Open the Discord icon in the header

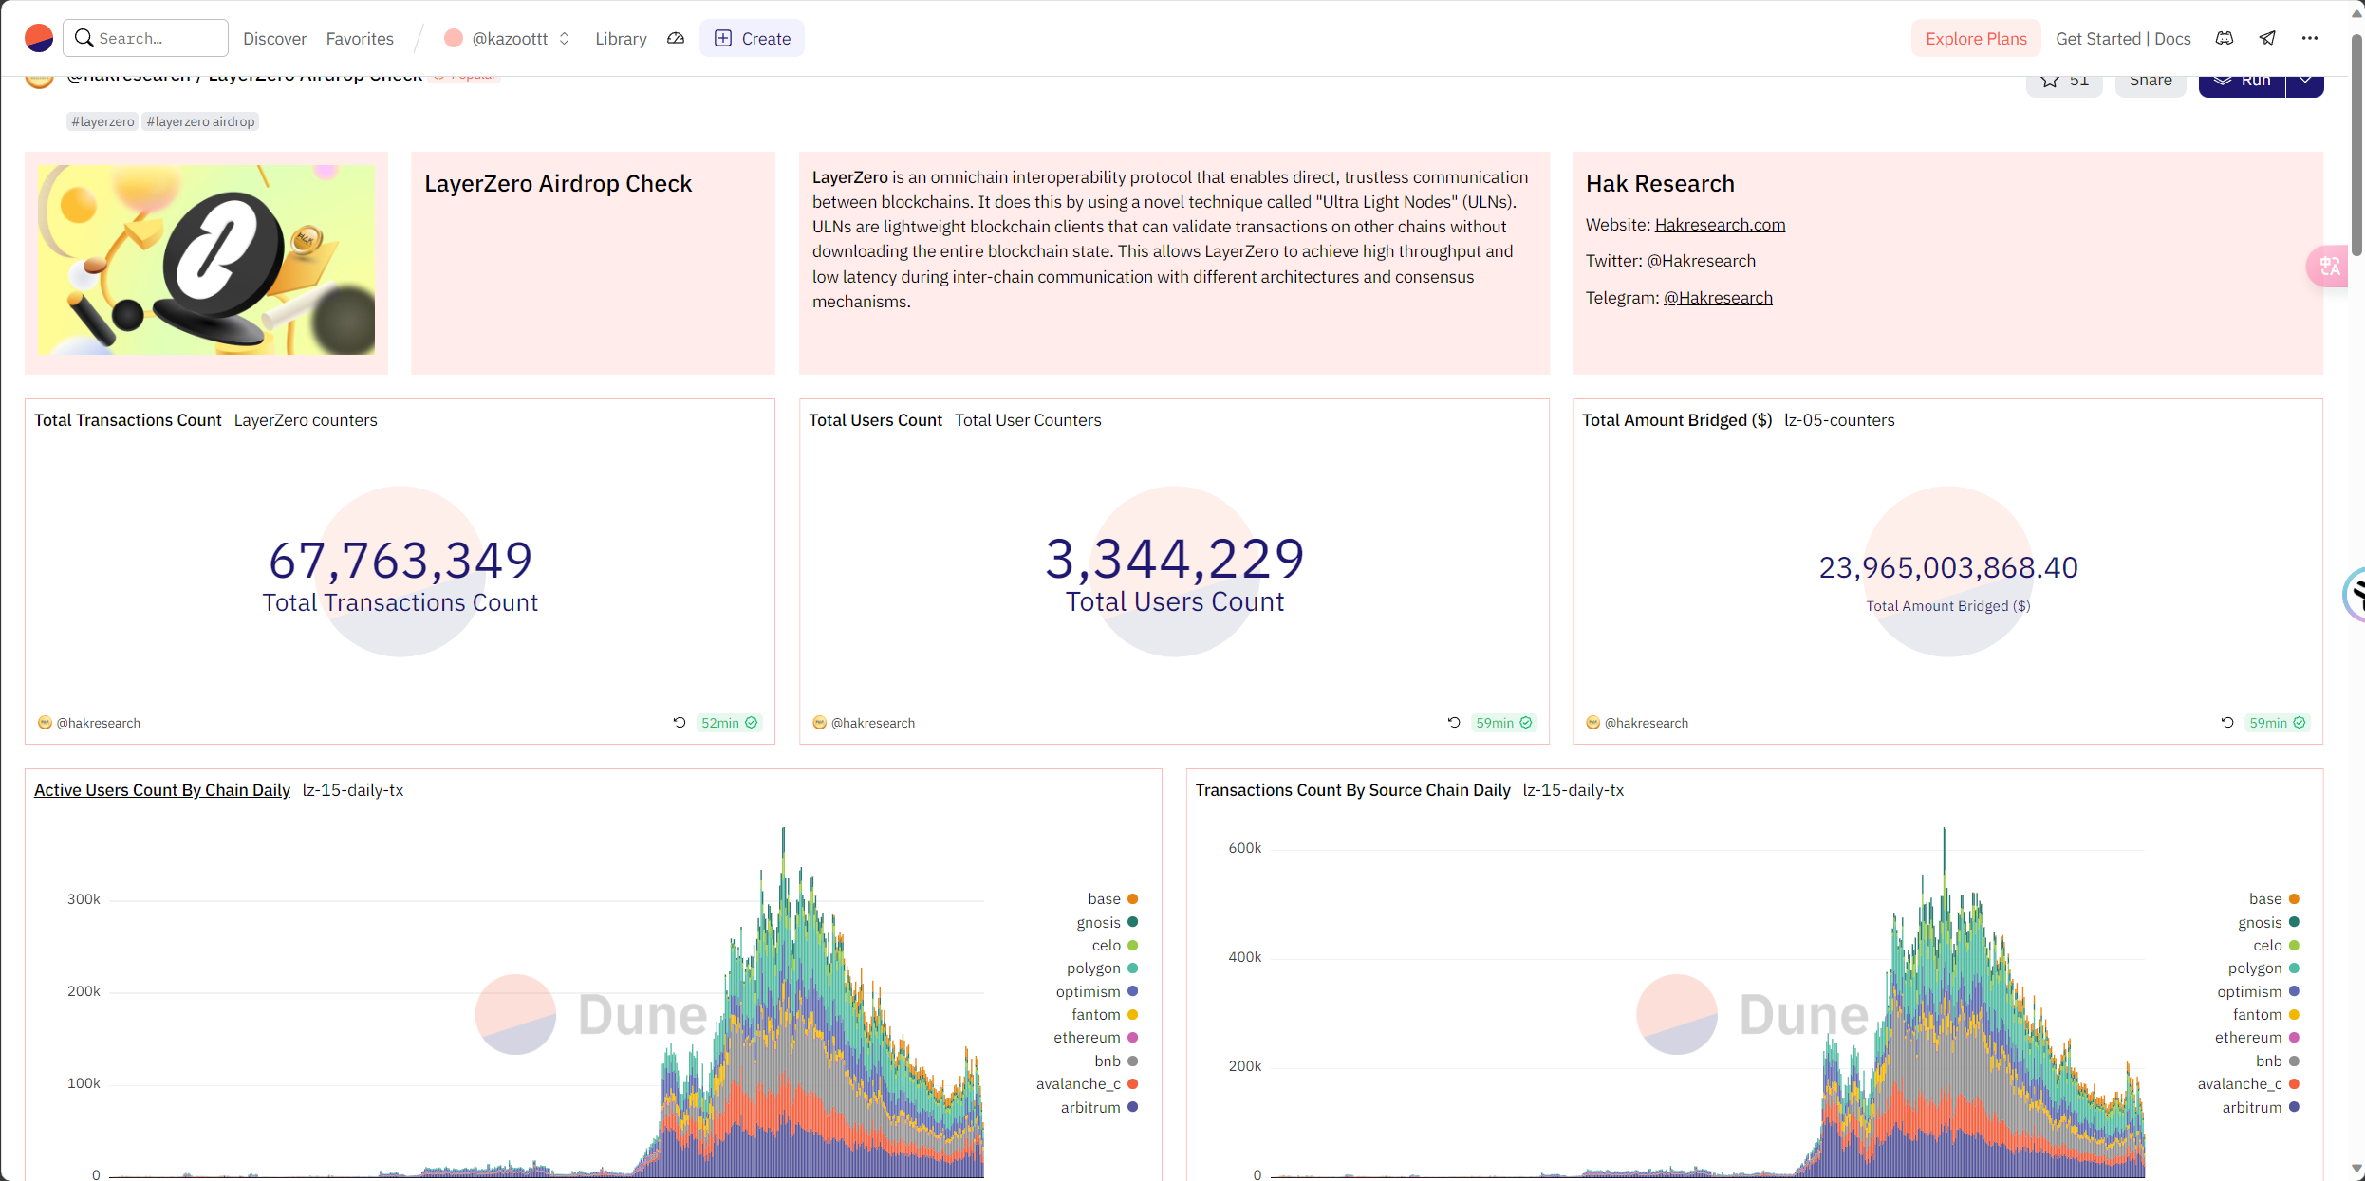(x=2225, y=39)
